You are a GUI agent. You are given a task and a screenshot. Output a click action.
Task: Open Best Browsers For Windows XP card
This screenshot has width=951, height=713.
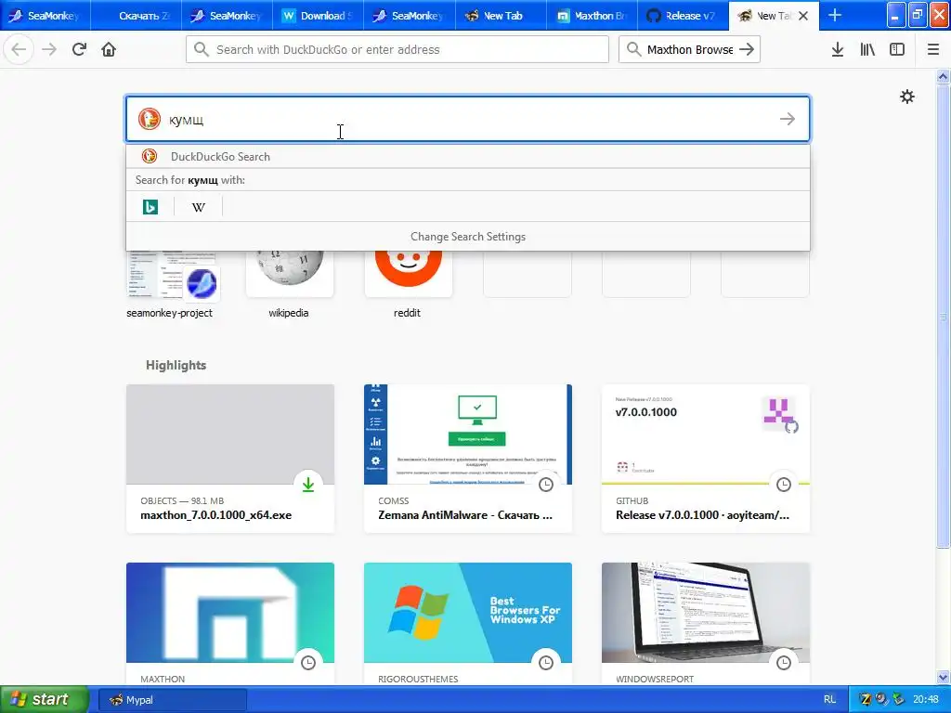coord(468,624)
